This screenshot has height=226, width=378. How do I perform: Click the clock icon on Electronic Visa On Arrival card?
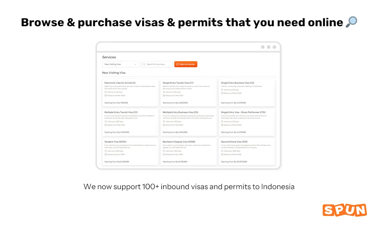106,92
